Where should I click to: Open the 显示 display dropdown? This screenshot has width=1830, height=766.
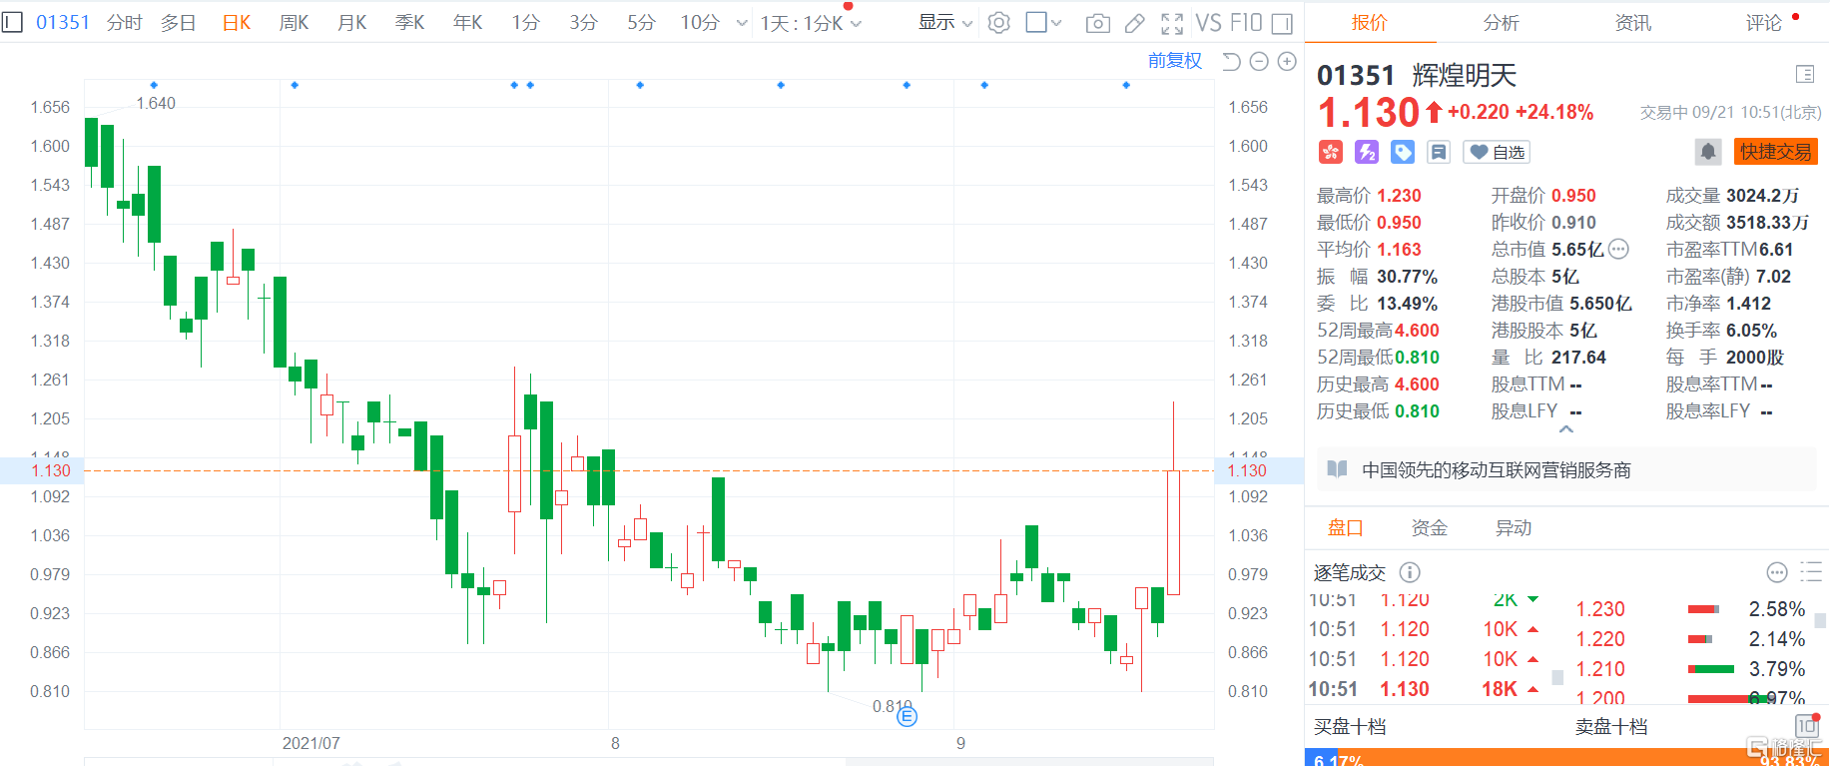point(945,22)
